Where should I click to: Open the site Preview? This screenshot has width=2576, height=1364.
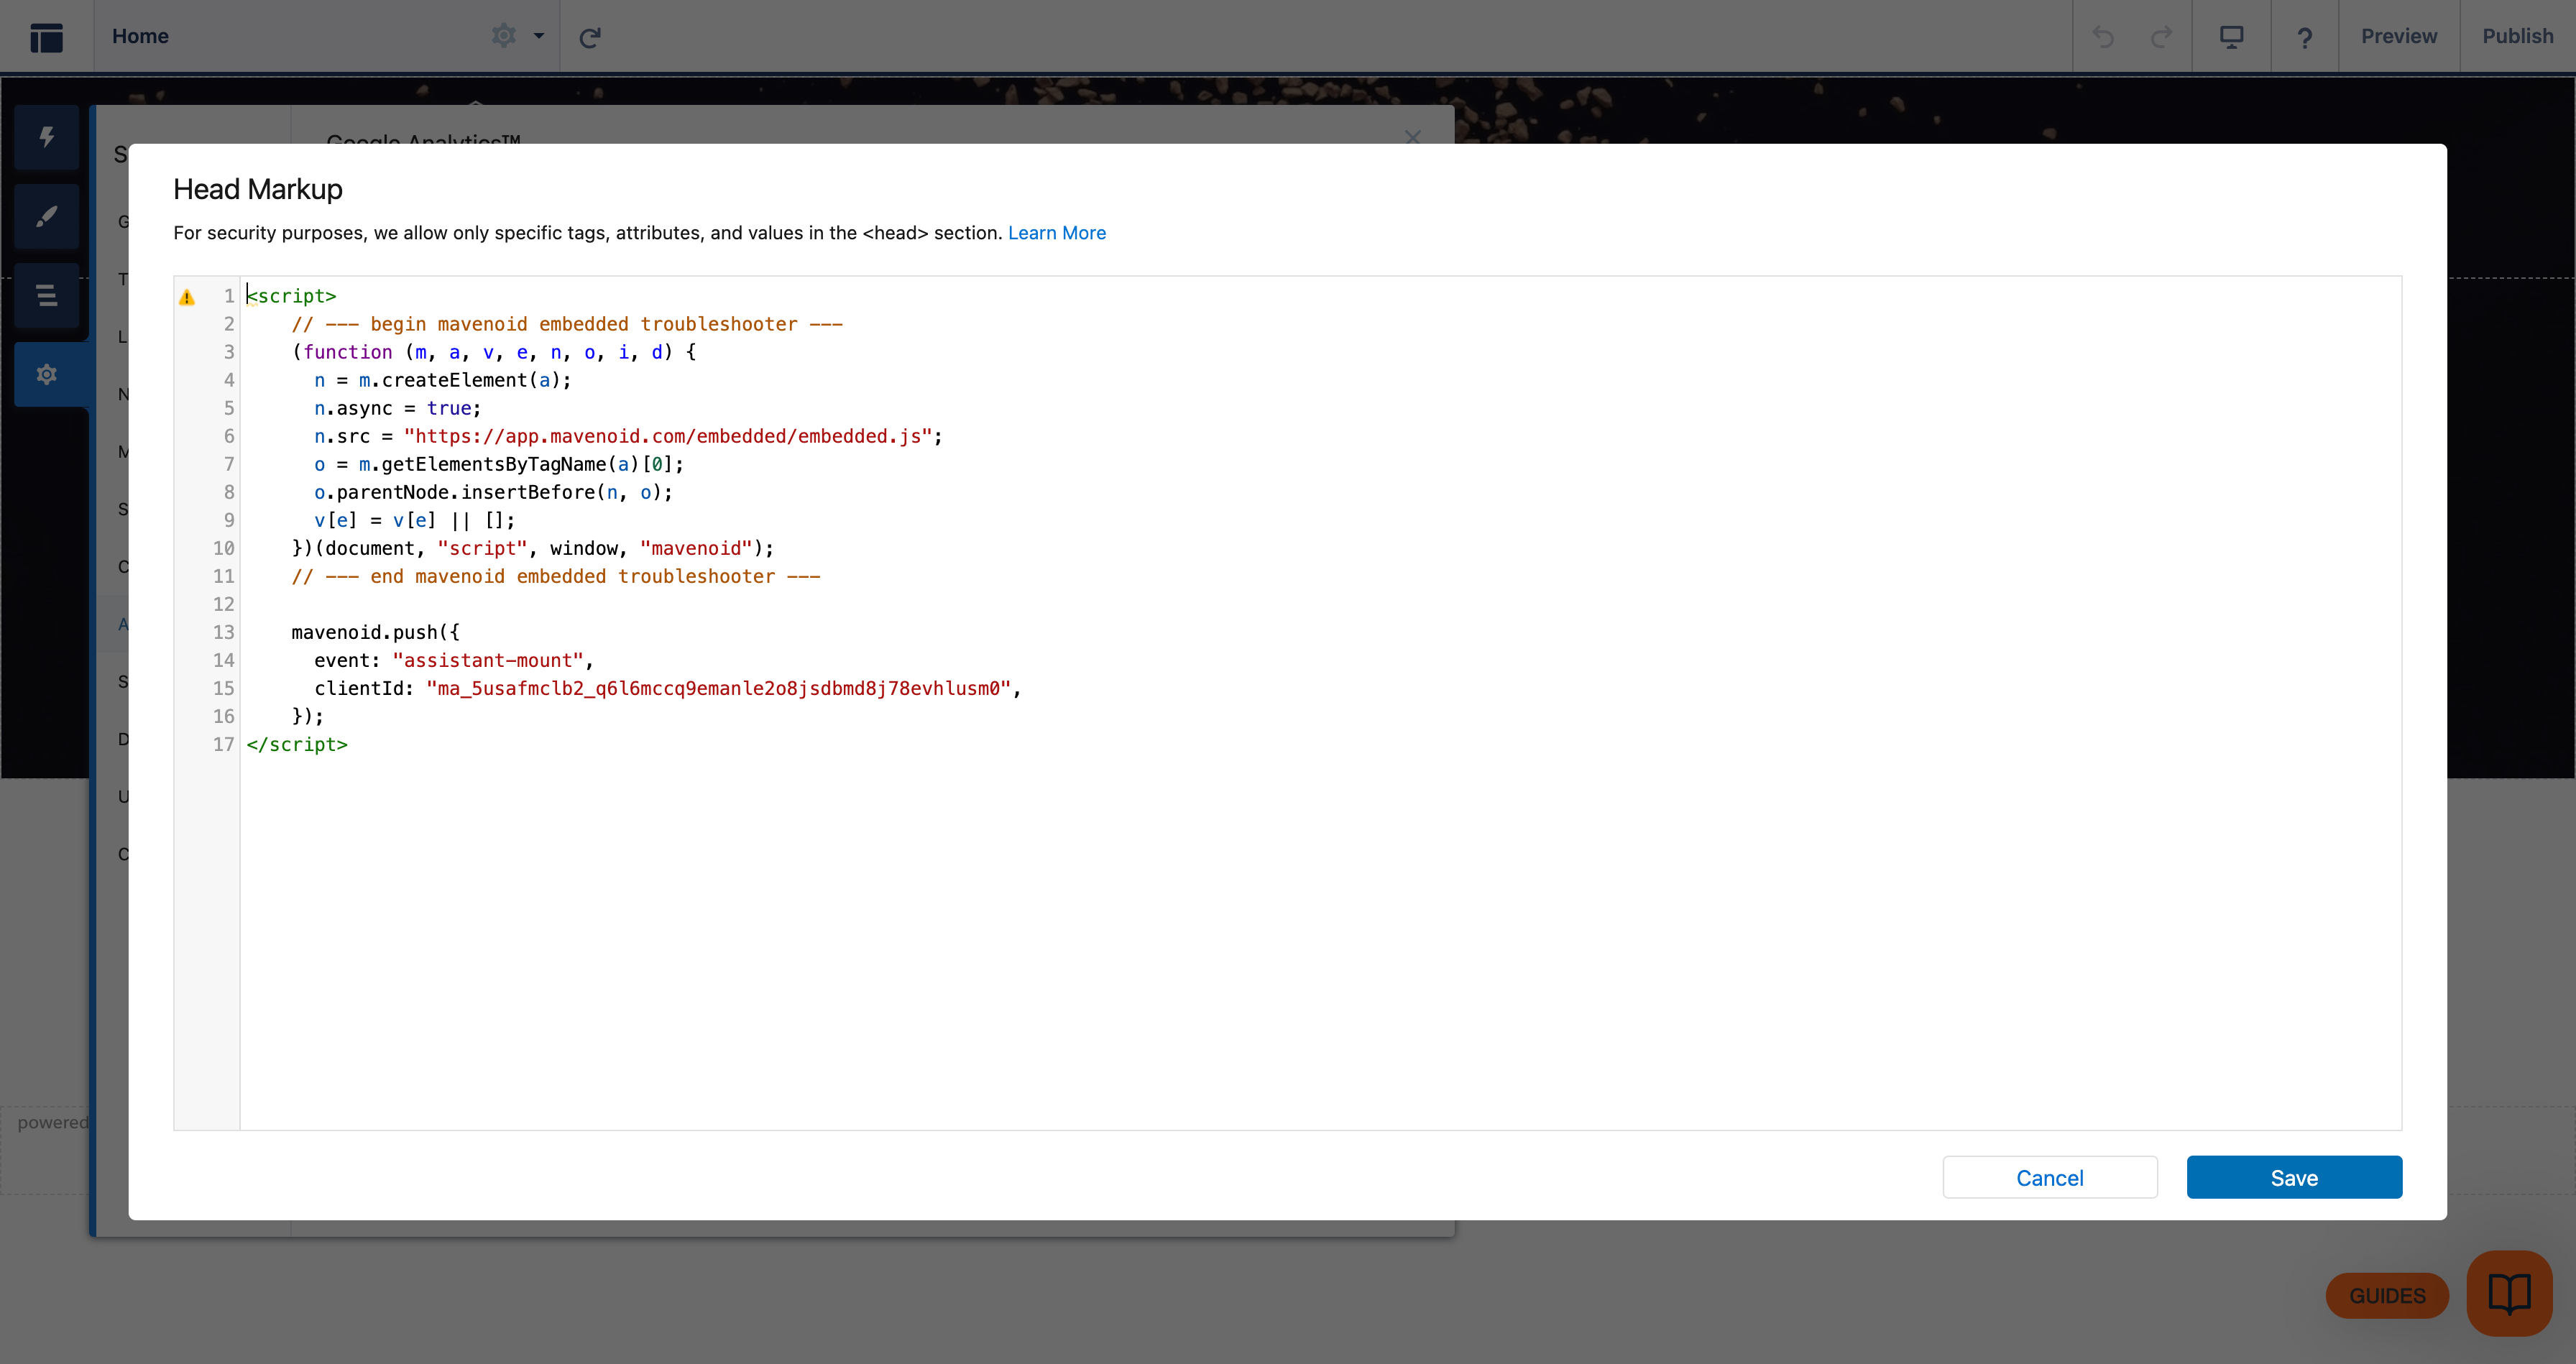pos(2398,36)
